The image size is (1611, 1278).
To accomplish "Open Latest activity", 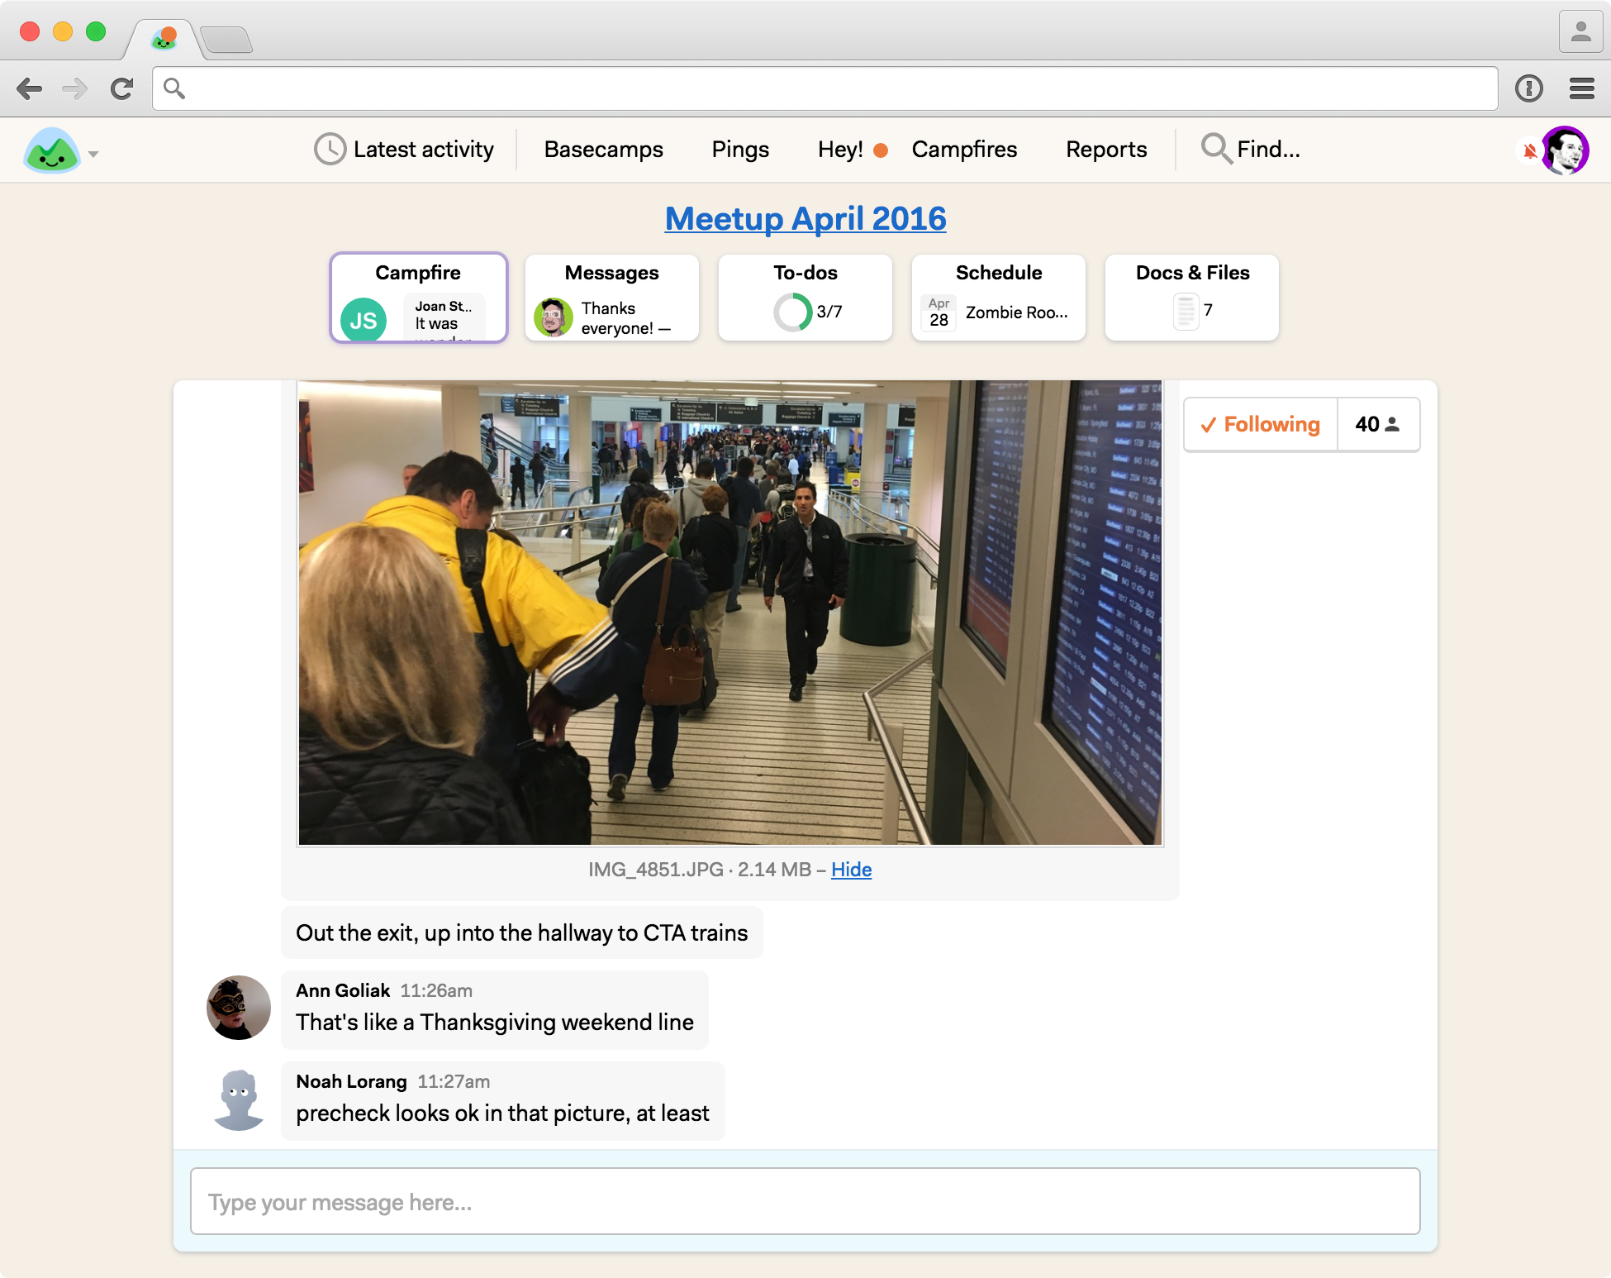I will (x=404, y=150).
